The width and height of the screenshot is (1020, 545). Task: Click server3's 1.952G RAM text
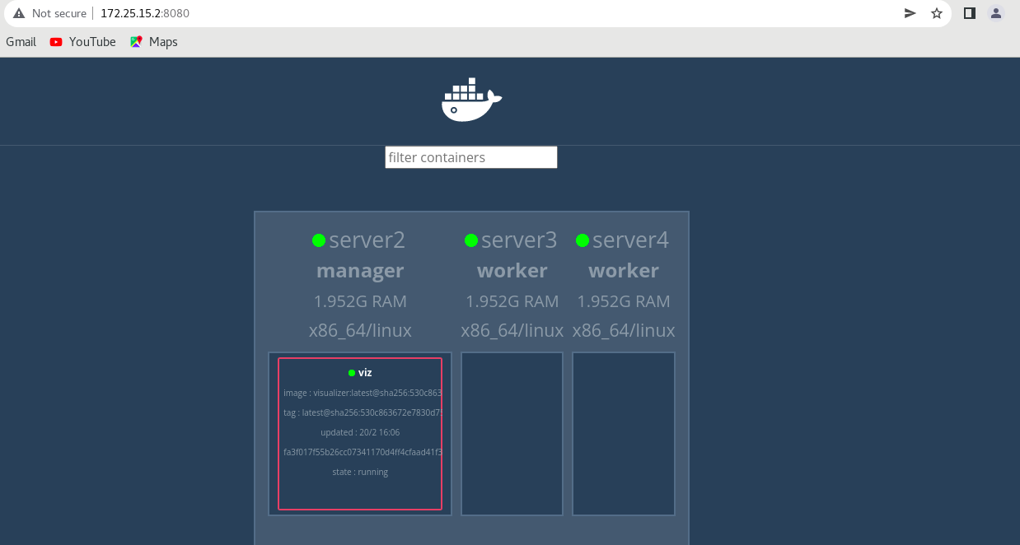click(x=512, y=301)
